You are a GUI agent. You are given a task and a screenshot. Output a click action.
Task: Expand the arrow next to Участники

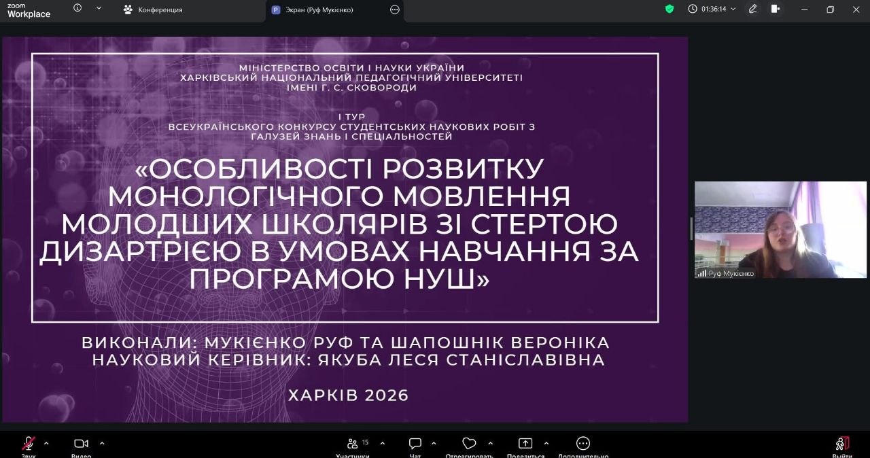coord(382,443)
